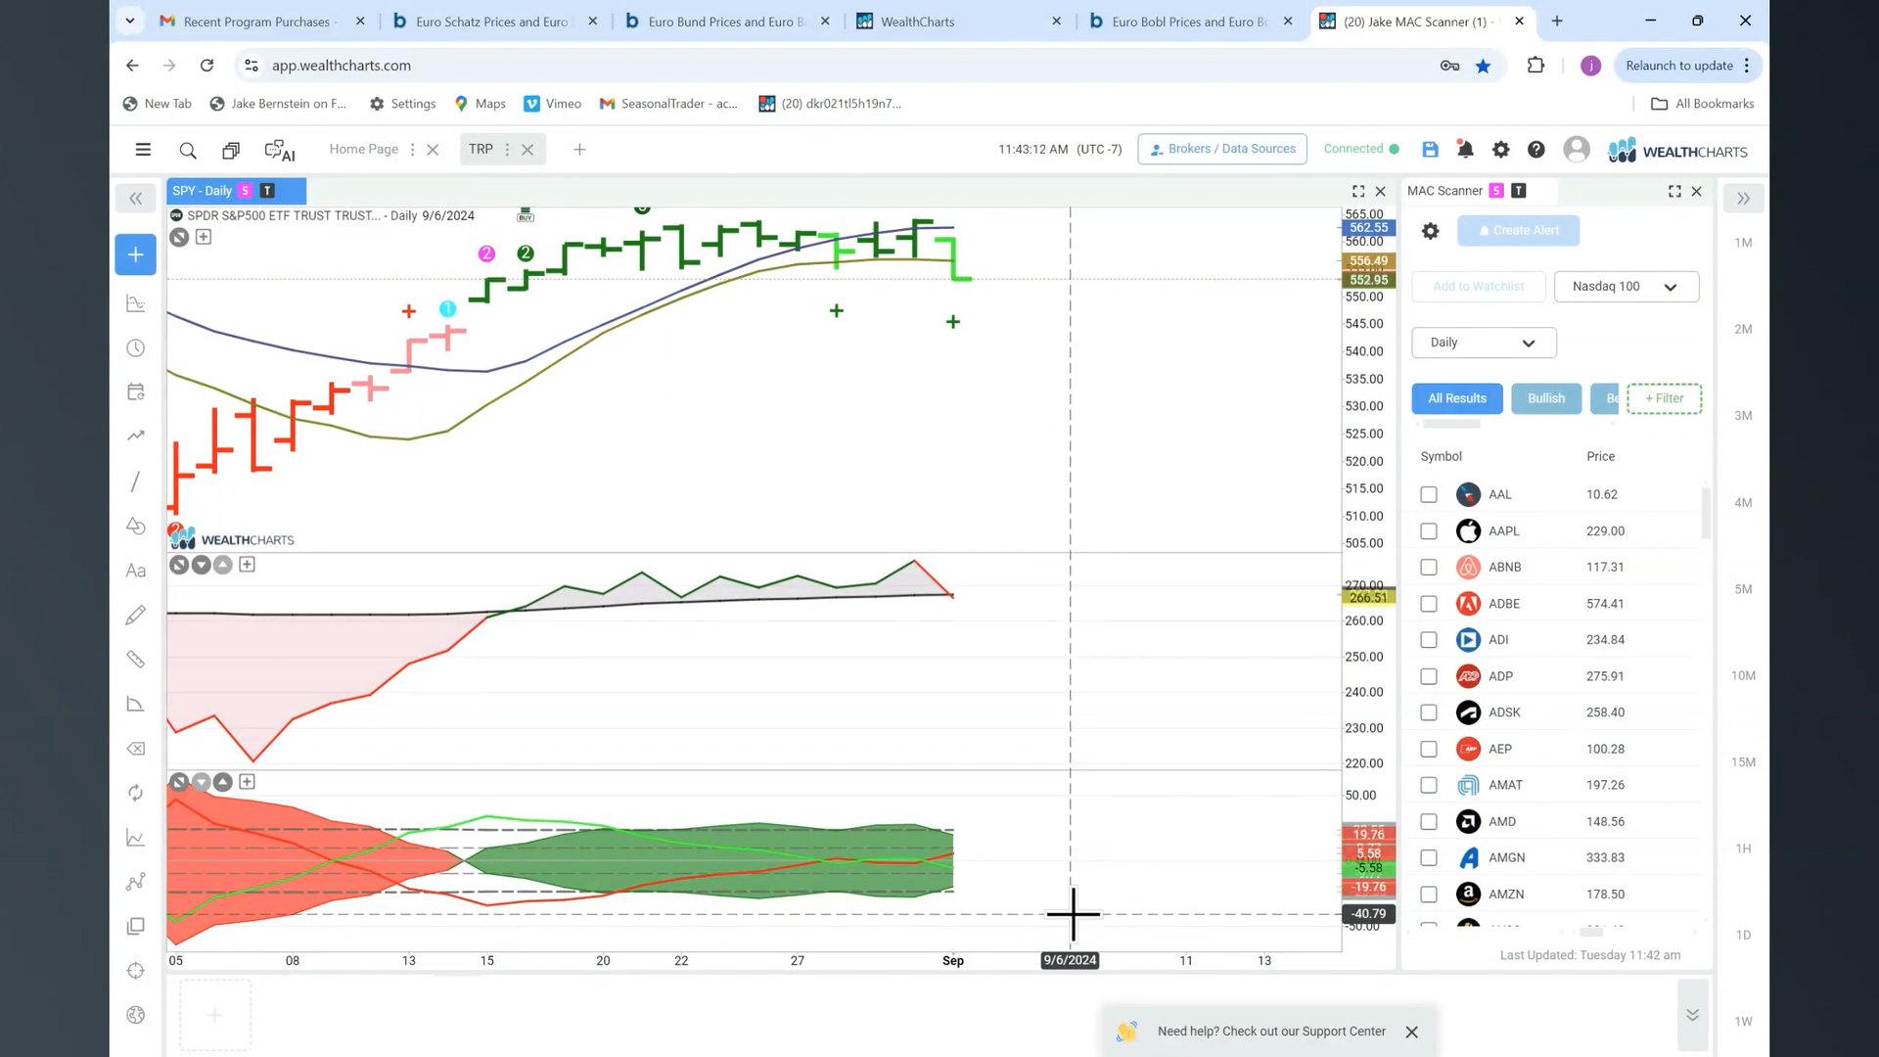The image size is (1879, 1057).
Task: Click the + Filter button
Action: coord(1664,398)
